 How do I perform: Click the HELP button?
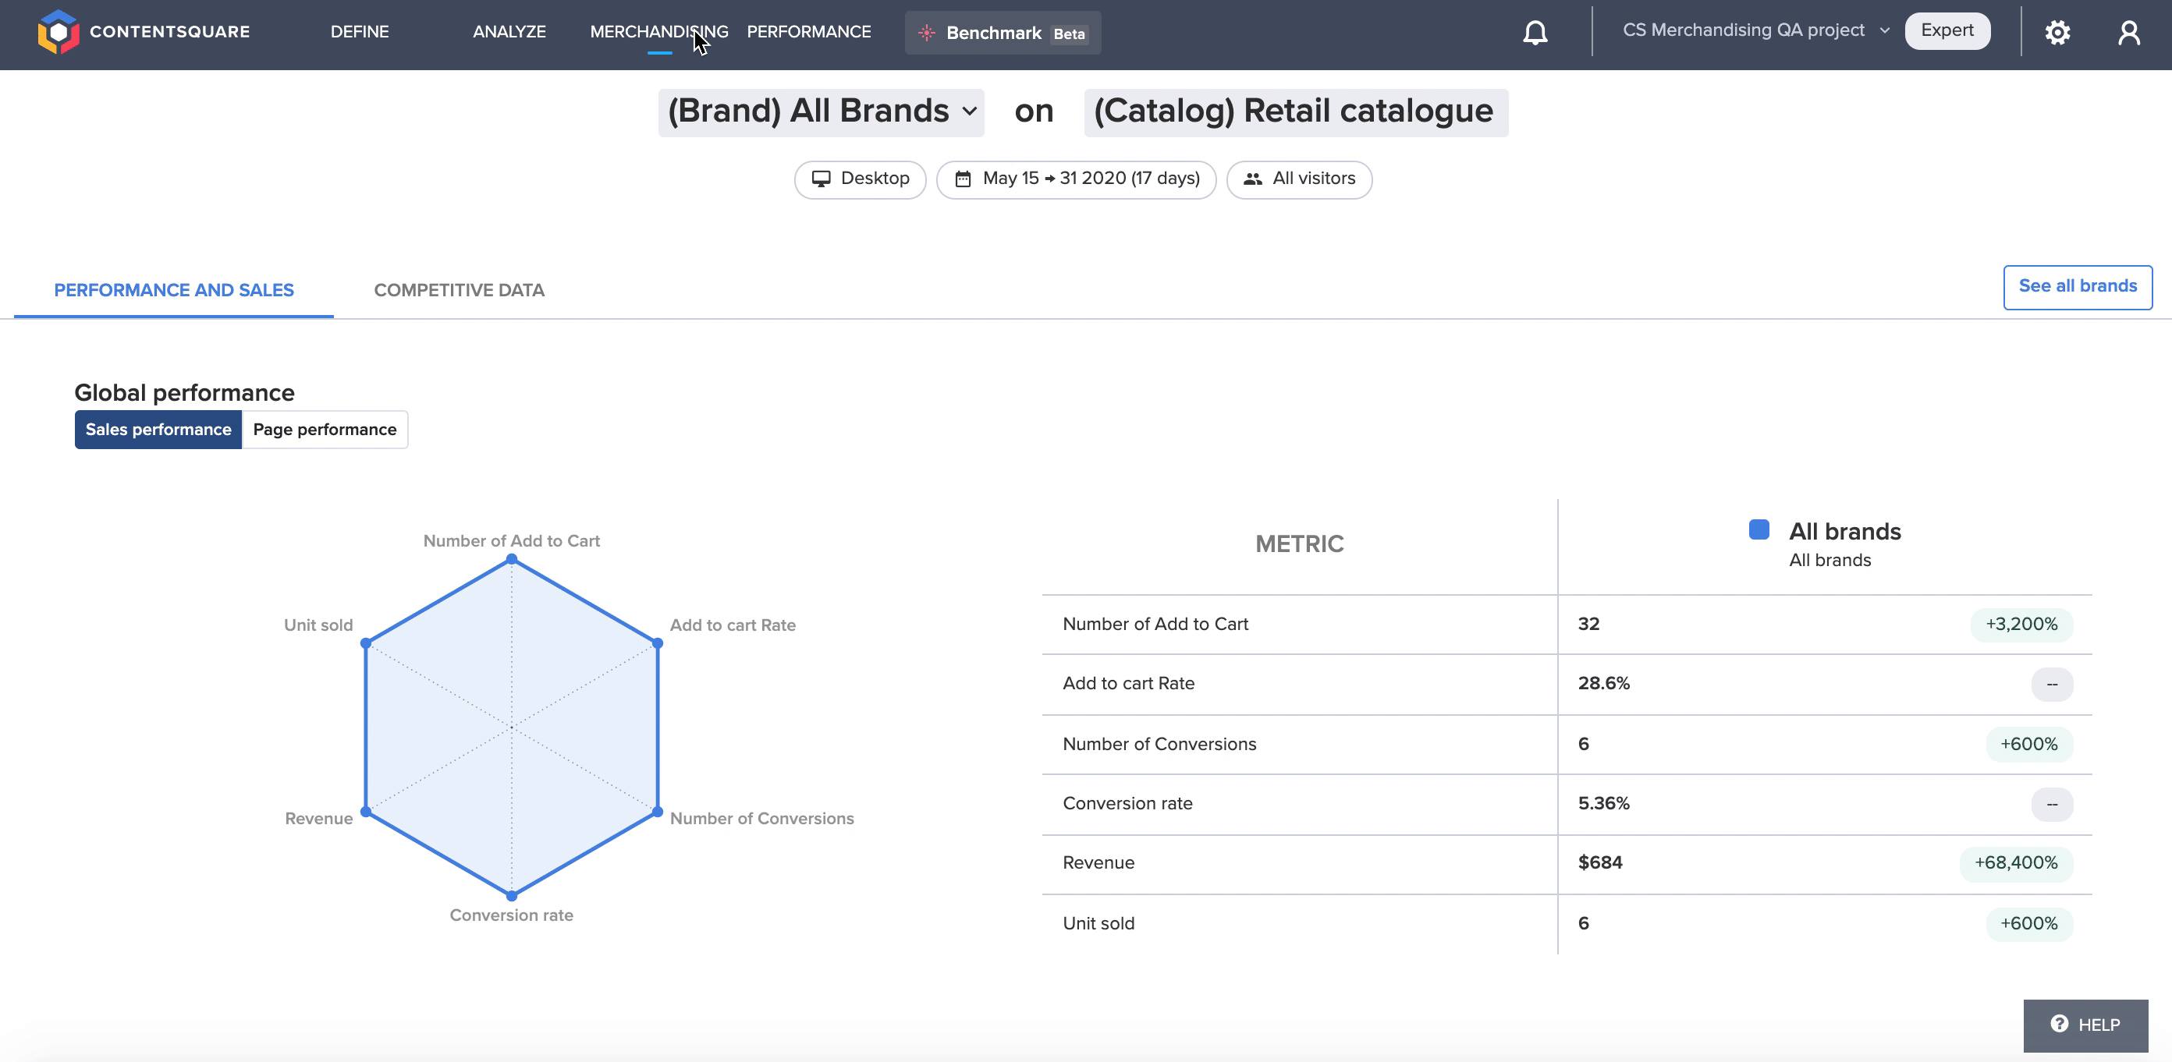click(2085, 1025)
